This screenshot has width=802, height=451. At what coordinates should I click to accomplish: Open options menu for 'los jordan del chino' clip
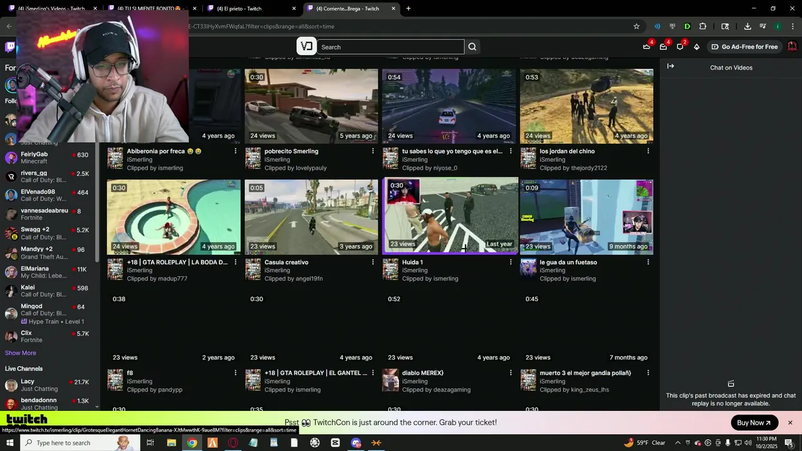tap(648, 151)
